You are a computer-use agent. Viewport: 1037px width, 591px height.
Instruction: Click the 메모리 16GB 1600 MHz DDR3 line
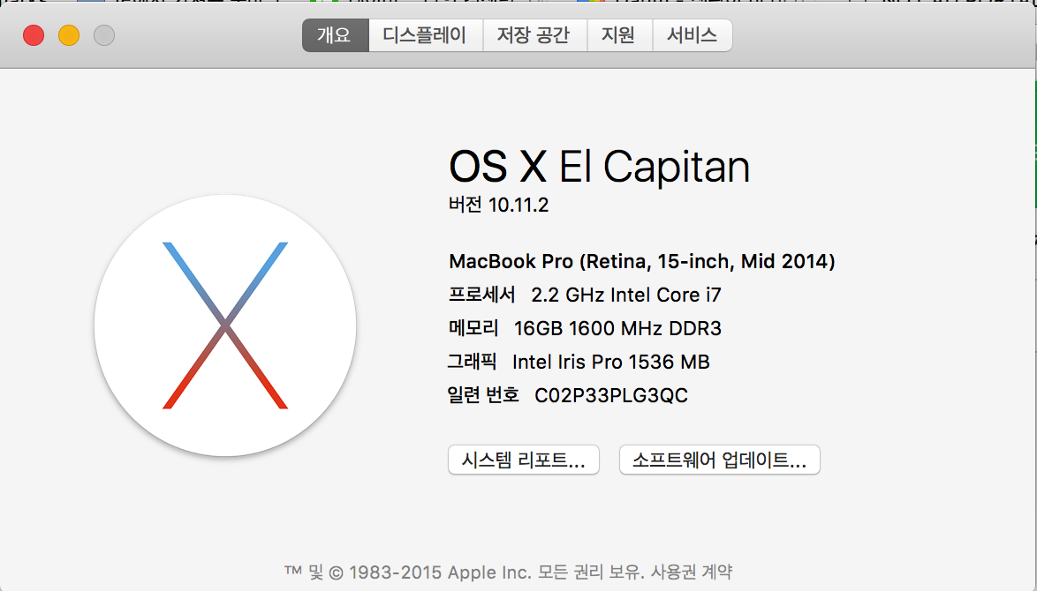(x=585, y=328)
